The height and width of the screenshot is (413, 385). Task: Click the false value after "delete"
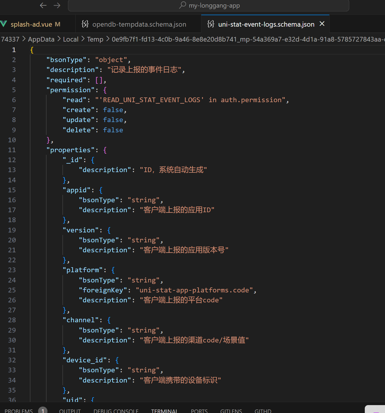[x=113, y=130]
